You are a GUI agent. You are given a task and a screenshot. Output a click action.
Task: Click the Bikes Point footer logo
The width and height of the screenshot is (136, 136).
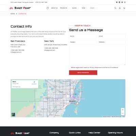tap(20, 133)
